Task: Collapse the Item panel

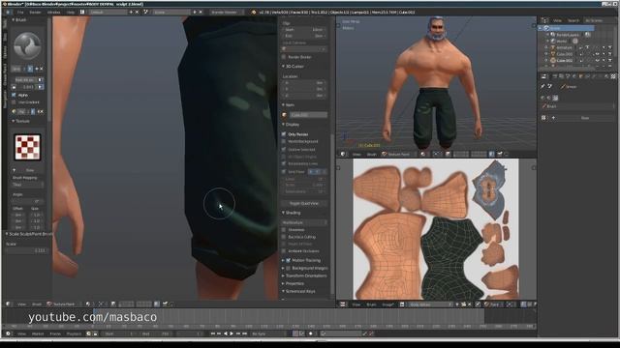Action: [290, 105]
